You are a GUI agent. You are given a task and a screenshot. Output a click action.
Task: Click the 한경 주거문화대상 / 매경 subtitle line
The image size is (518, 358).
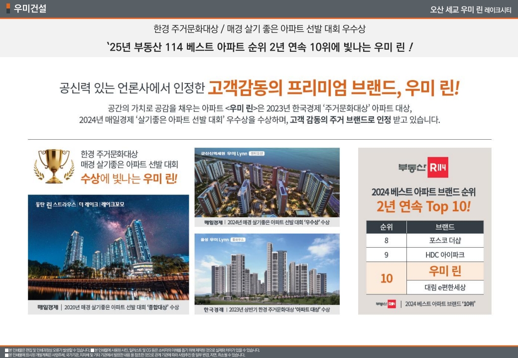click(259, 29)
